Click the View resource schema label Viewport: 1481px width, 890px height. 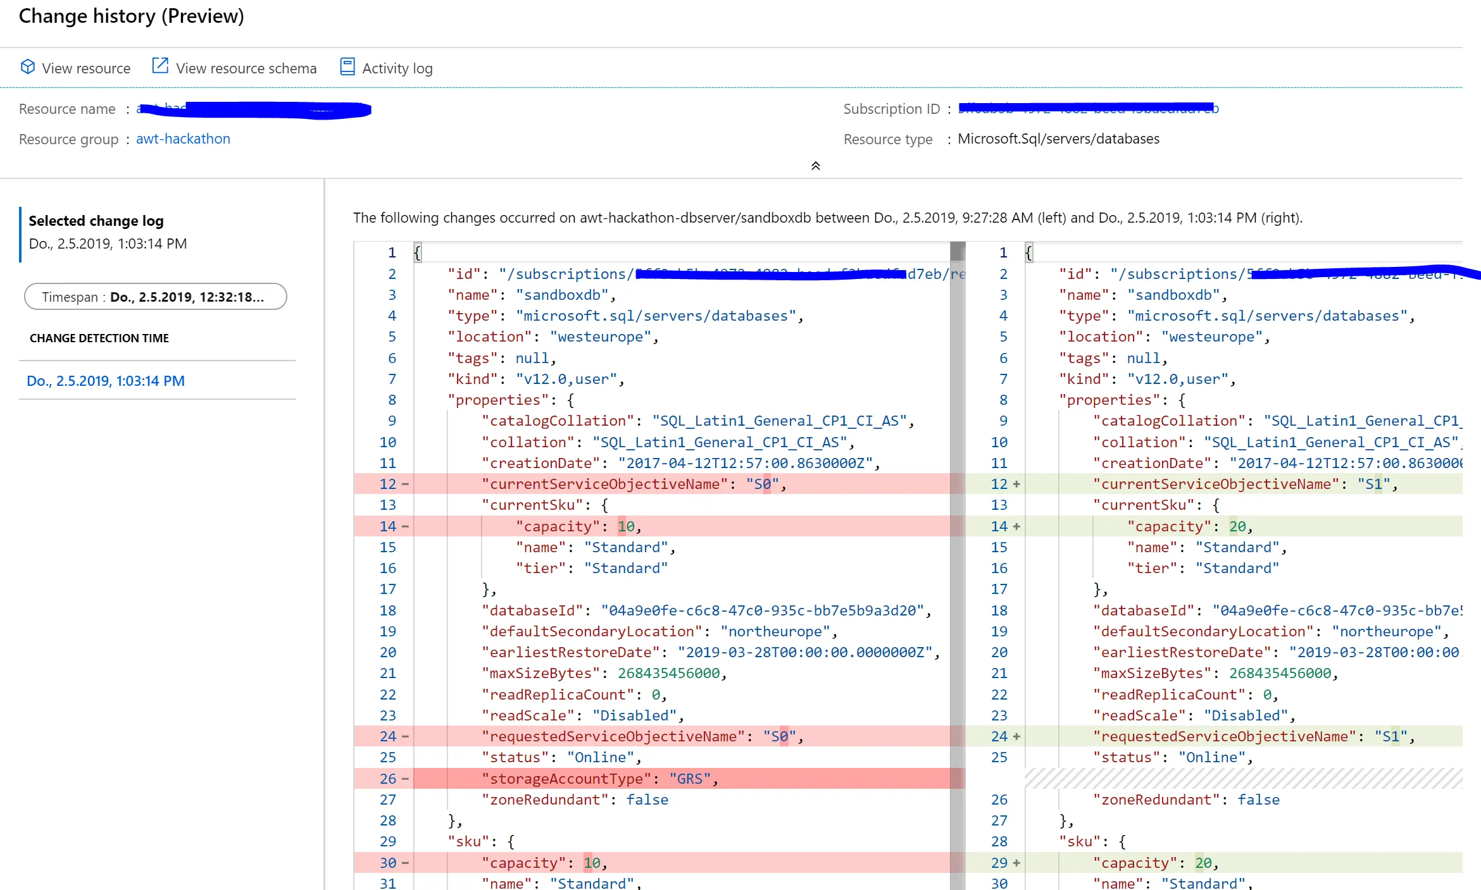click(x=246, y=68)
